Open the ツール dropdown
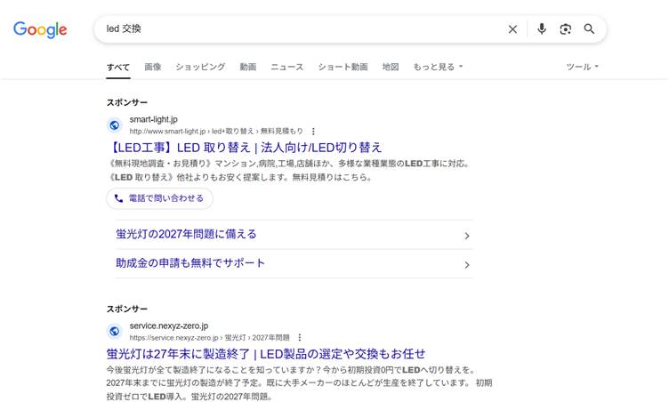 583,67
